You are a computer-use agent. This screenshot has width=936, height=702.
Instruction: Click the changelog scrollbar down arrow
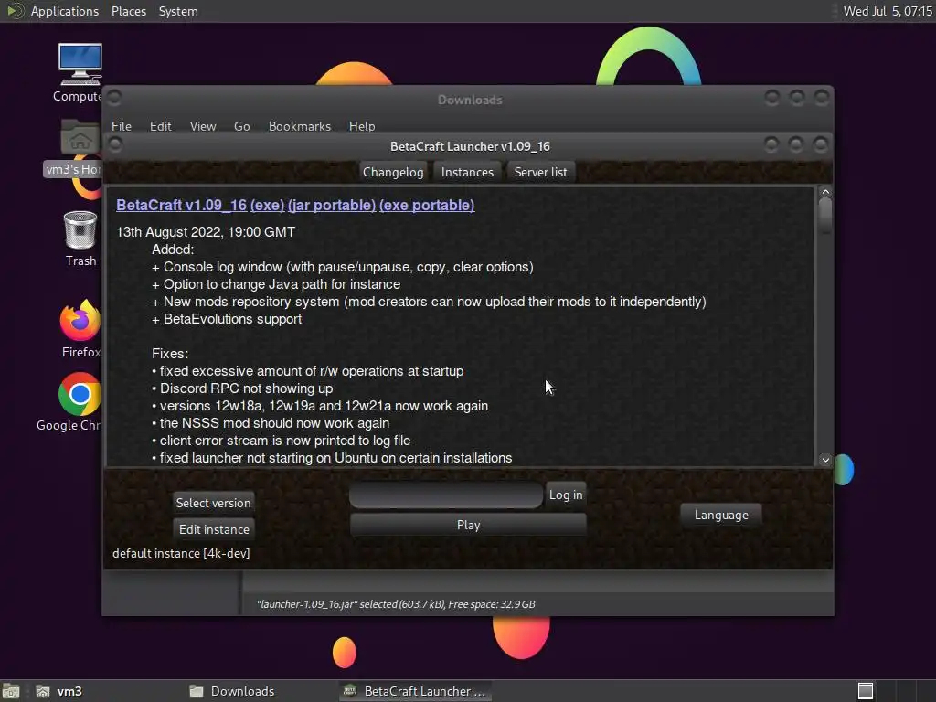[x=825, y=460]
